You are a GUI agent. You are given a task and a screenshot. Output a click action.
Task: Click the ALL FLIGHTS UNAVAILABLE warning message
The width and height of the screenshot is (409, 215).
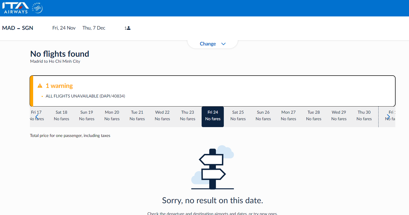pyautogui.click(x=85, y=96)
